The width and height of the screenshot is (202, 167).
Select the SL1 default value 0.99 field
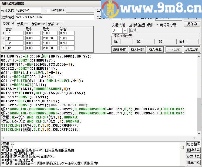[x=66, y=33]
